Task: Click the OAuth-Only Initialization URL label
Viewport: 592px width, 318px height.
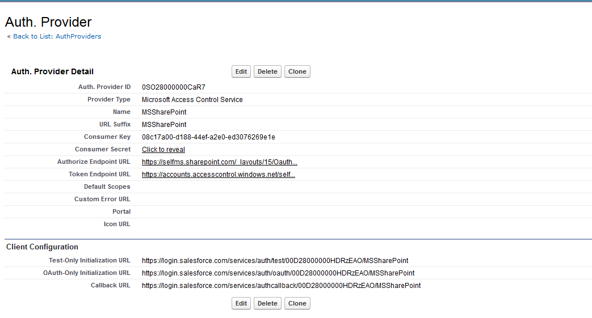Action: pos(86,273)
